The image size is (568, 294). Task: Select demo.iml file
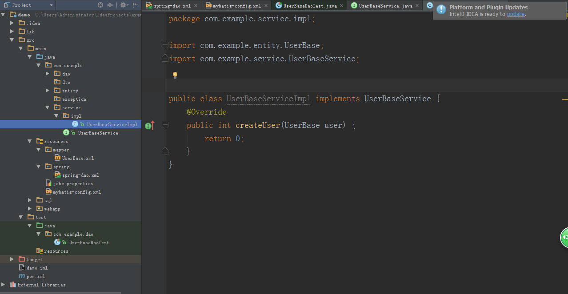pyautogui.click(x=37, y=268)
